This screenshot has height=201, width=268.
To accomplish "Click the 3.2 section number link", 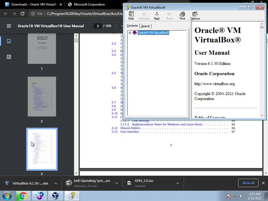I will point(114,44).
